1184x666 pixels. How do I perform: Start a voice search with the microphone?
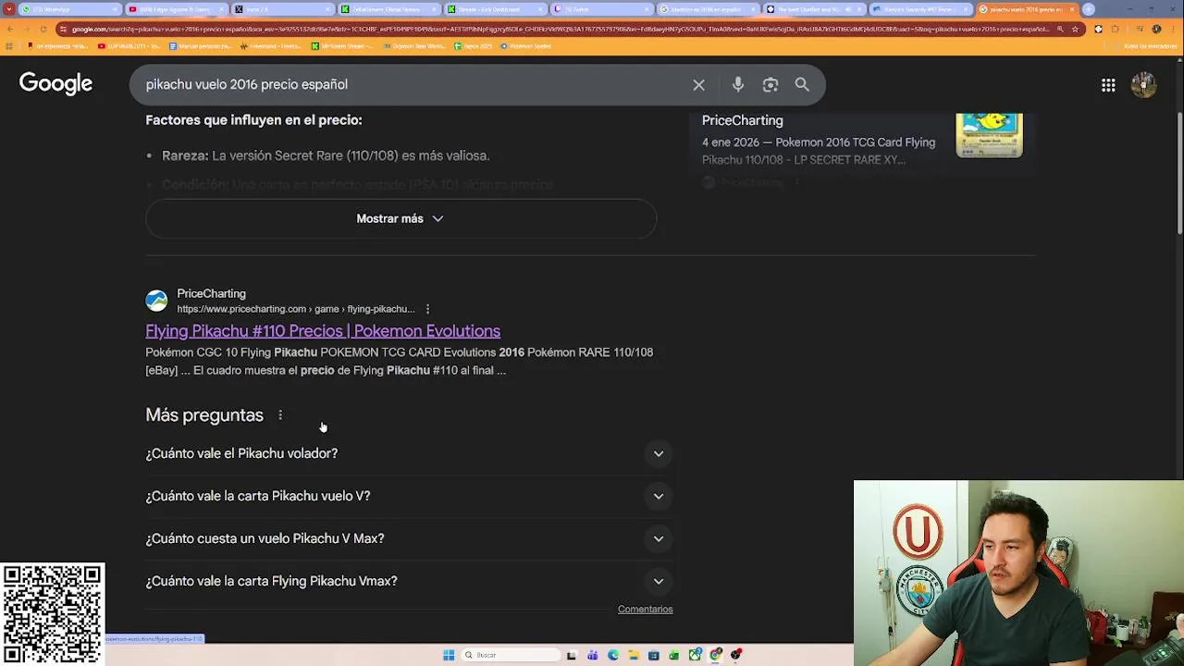pos(737,84)
